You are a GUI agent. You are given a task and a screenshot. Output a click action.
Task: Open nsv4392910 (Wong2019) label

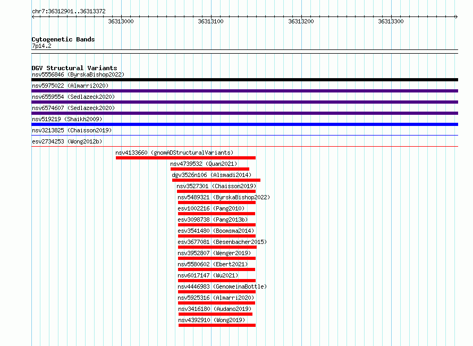[212, 320]
